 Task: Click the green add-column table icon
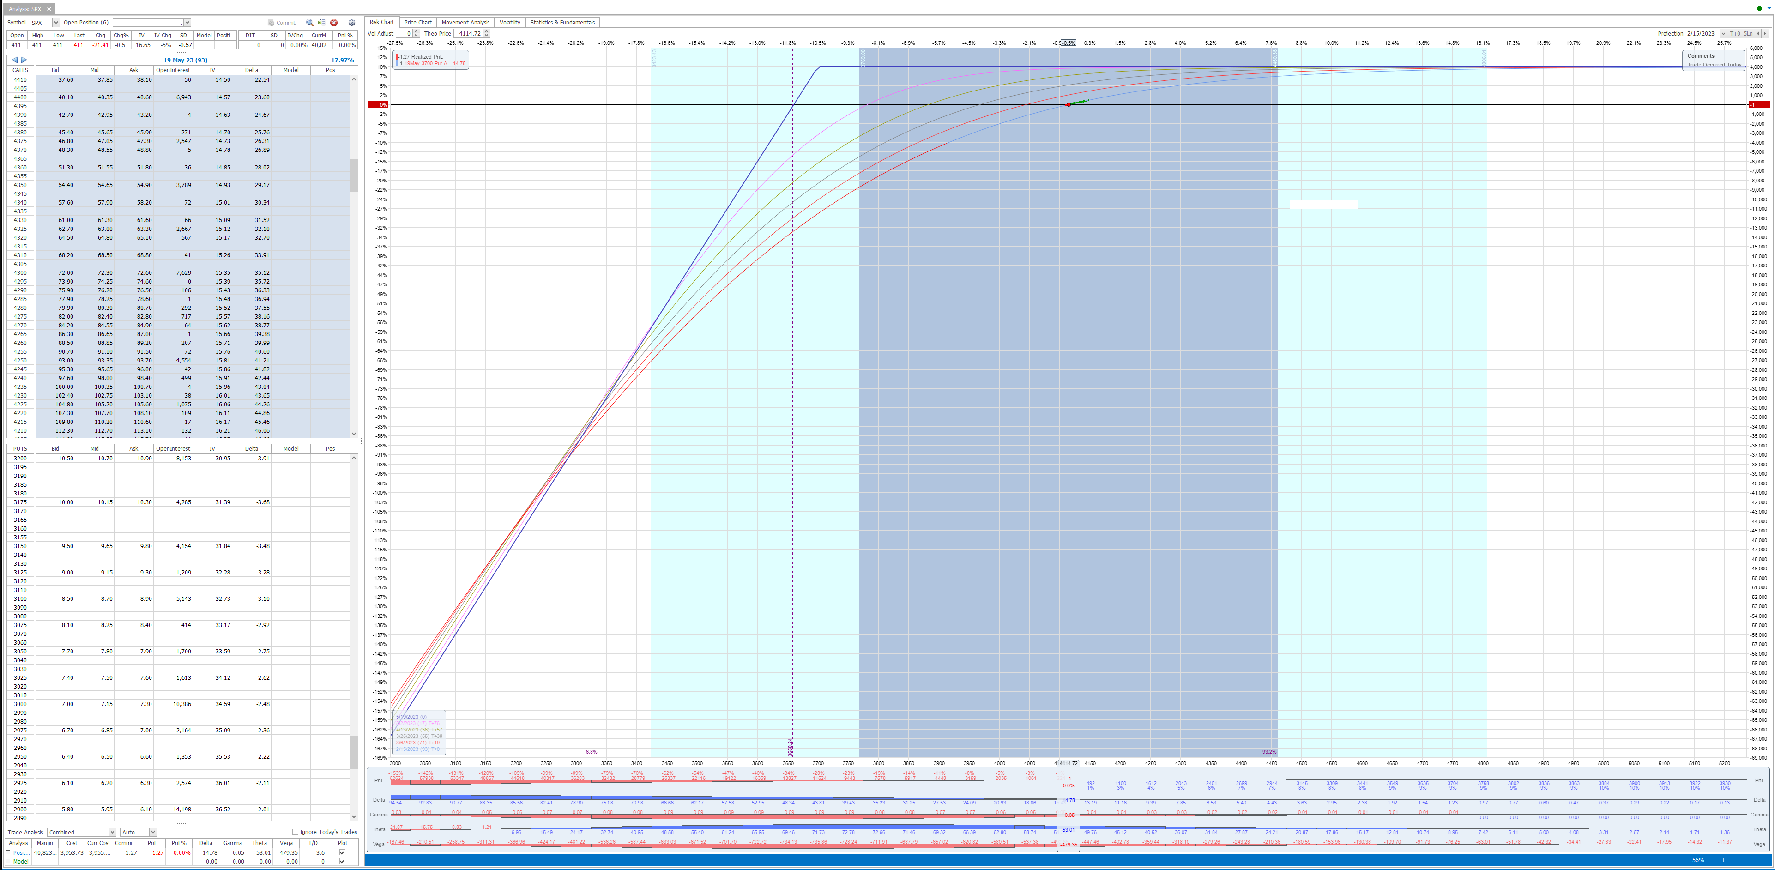[322, 23]
